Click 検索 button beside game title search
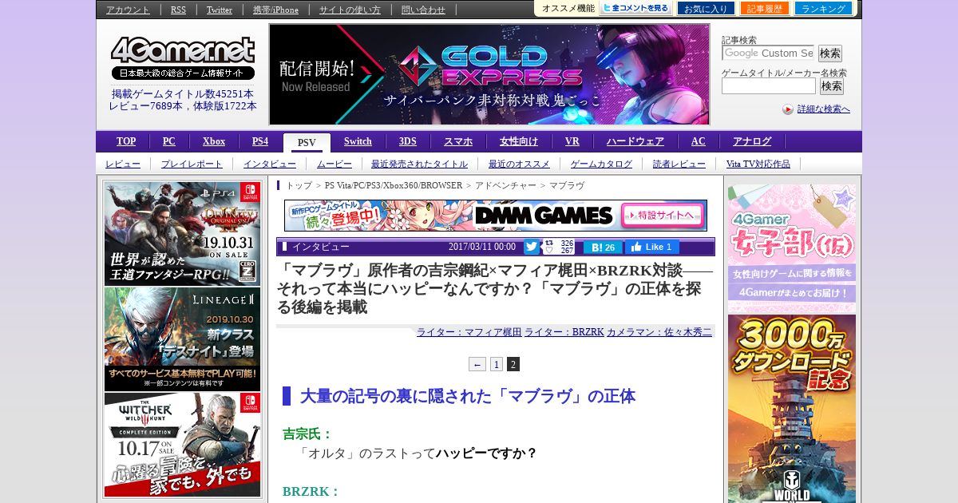This screenshot has width=958, height=503. pos(832,86)
